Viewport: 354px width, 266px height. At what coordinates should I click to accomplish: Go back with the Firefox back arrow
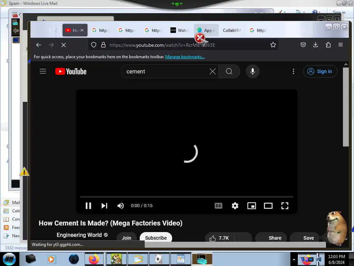[39, 45]
